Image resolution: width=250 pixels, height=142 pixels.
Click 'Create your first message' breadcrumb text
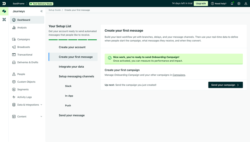pyautogui.click(x=77, y=10)
